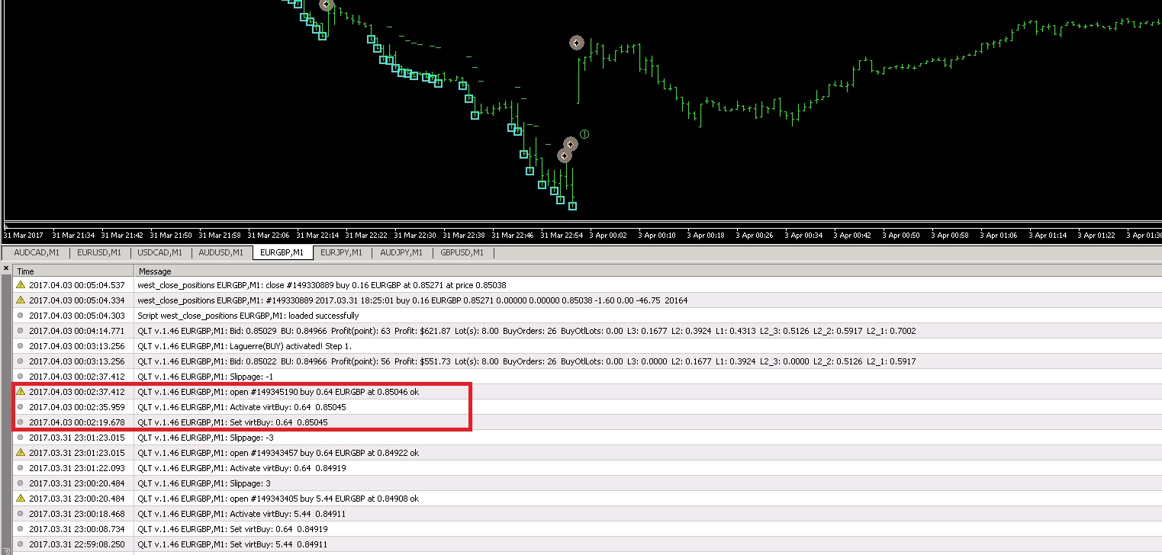Select 'Script west_close_positions EURGBP,M1: loaded successfully' message
The width and height of the screenshot is (1162, 555).
[248, 316]
